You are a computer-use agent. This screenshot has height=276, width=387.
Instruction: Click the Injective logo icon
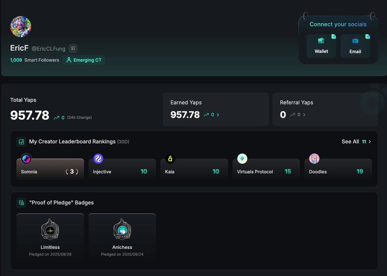98,159
